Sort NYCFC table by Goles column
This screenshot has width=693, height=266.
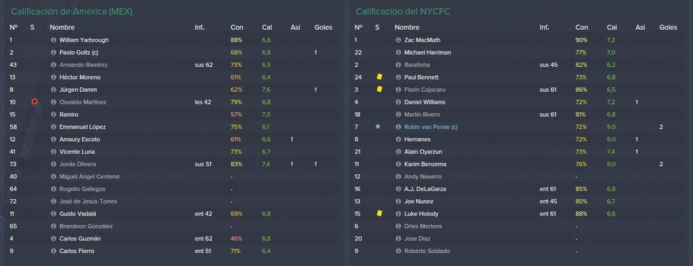tap(668, 28)
